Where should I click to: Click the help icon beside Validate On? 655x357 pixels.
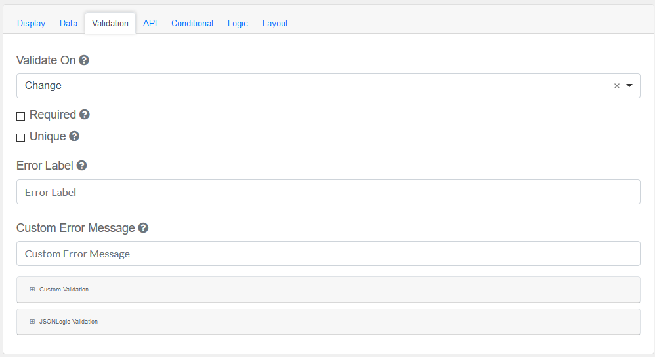tap(84, 60)
